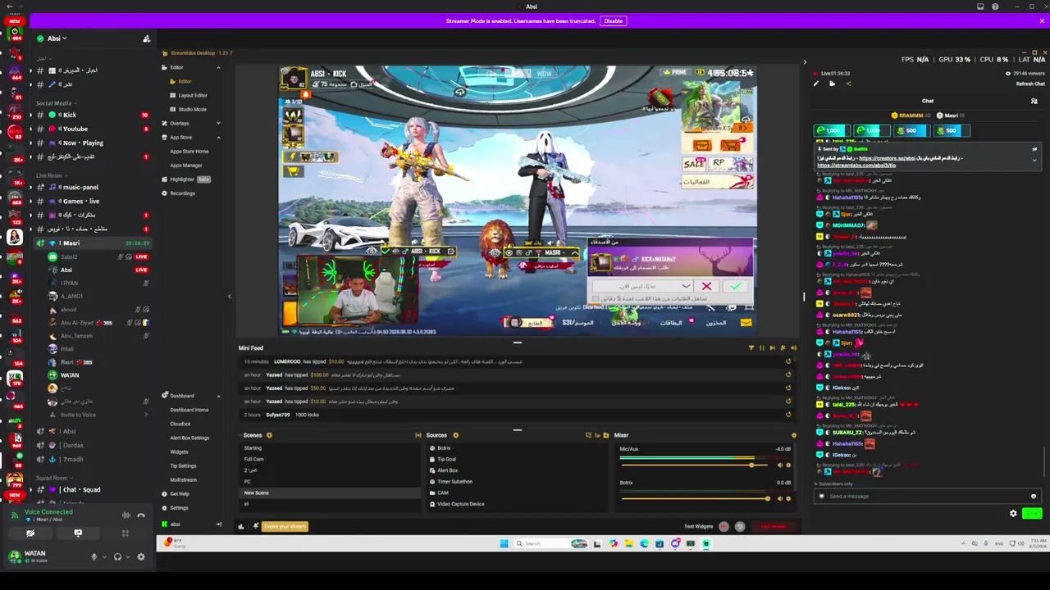
Task: Open Mixer advanced settings gear
Action: coord(793,435)
